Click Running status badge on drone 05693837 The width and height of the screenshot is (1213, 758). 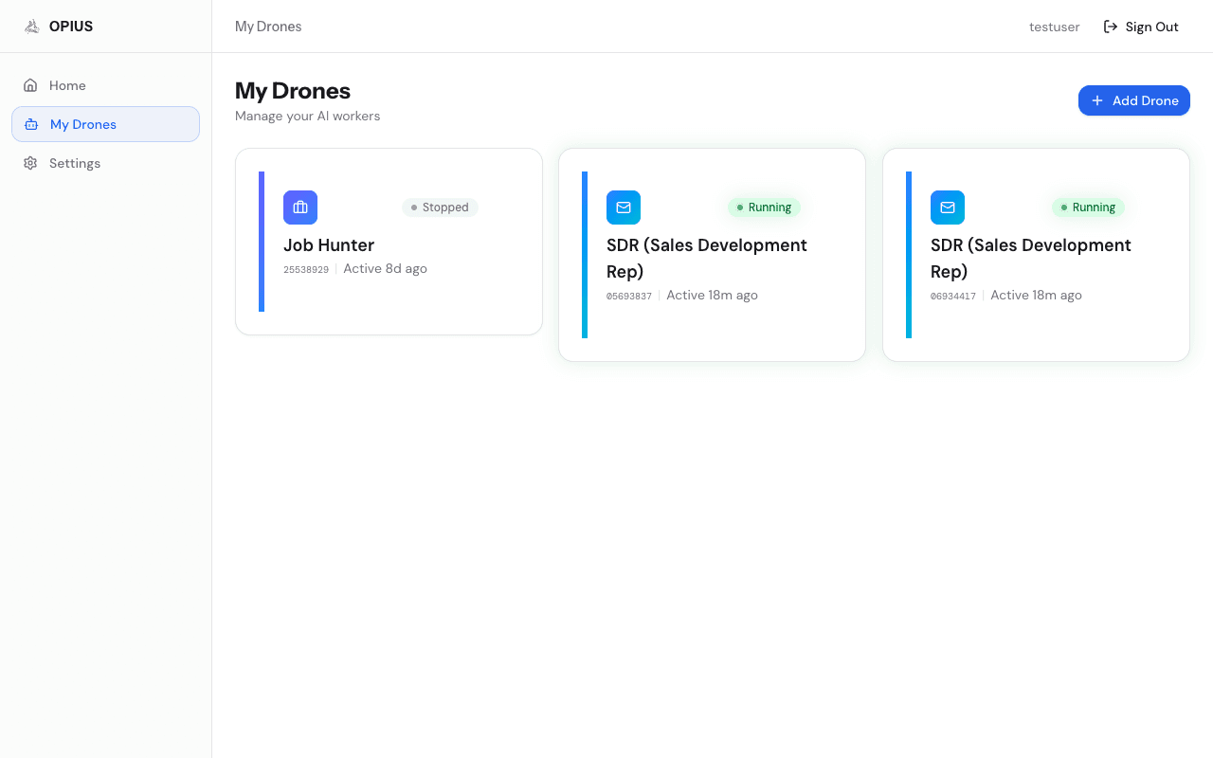(x=764, y=208)
